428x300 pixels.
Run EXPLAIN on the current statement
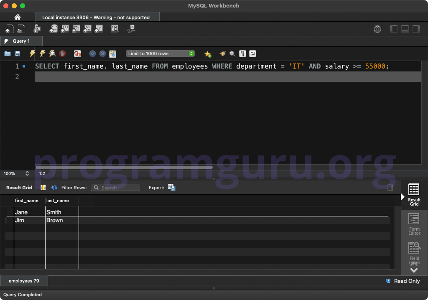pos(52,53)
